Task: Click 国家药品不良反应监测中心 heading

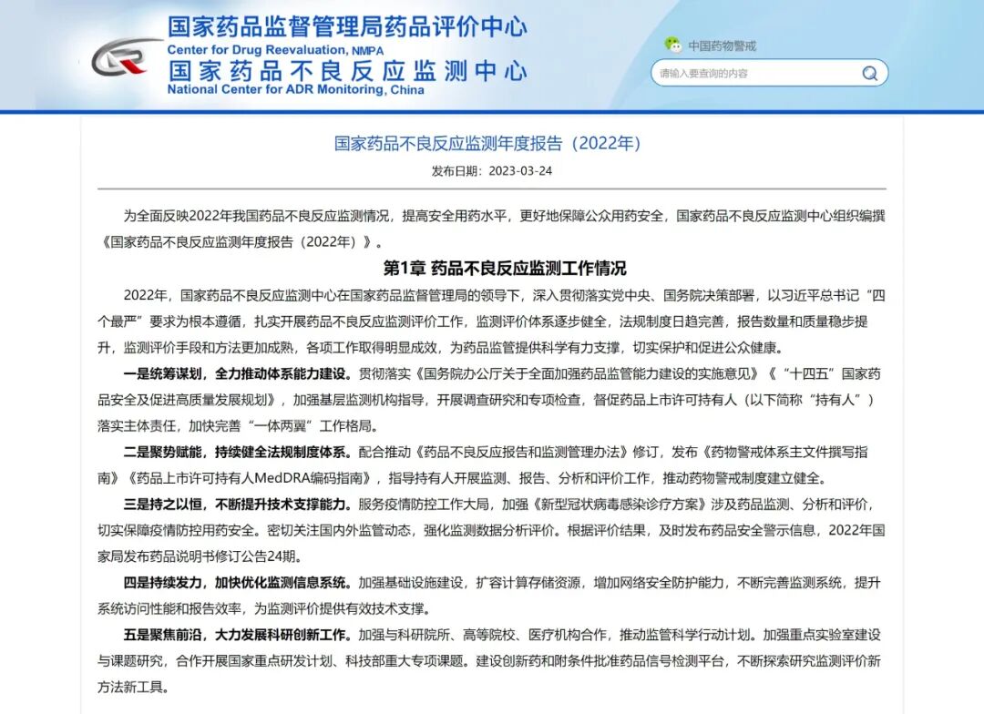Action: pos(348,71)
